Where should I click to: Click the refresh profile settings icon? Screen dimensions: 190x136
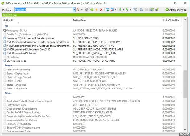tap(87, 10)
